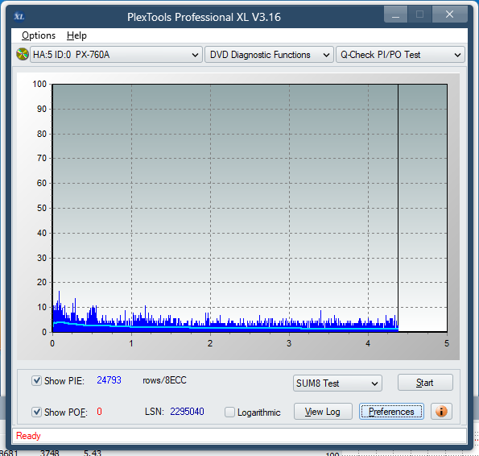Click the vertical black position marker in graph
The width and height of the screenshot is (479, 456).
pyautogui.click(x=398, y=208)
